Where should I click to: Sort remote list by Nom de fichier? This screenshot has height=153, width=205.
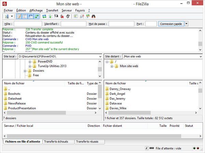tap(146, 83)
